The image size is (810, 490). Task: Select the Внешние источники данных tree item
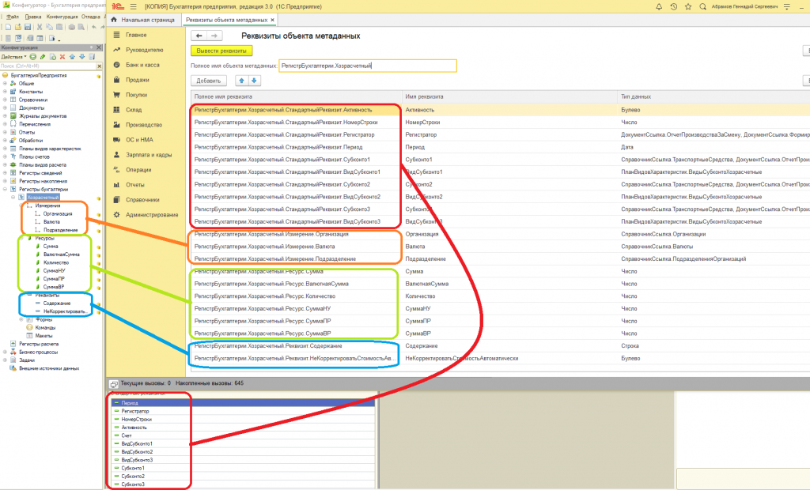[49, 368]
